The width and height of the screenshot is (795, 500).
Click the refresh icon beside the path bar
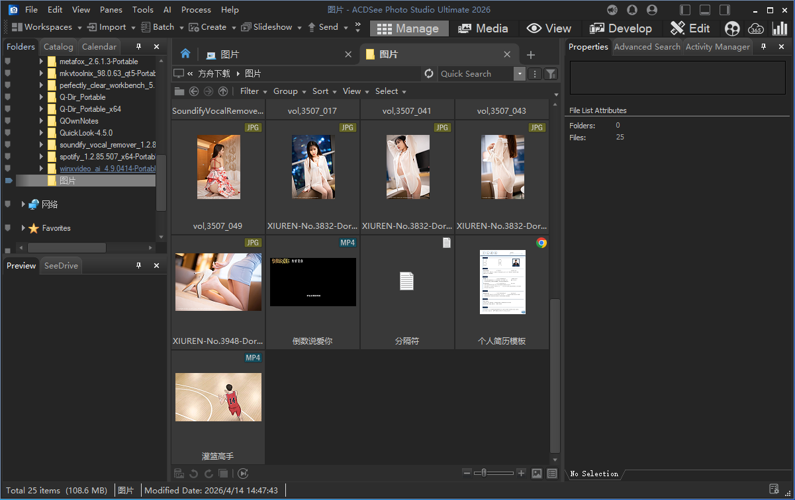point(428,74)
